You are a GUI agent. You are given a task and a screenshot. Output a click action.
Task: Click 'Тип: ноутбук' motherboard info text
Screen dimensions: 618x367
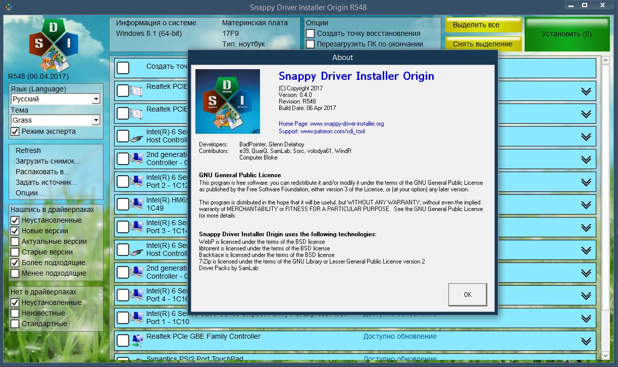click(x=243, y=44)
